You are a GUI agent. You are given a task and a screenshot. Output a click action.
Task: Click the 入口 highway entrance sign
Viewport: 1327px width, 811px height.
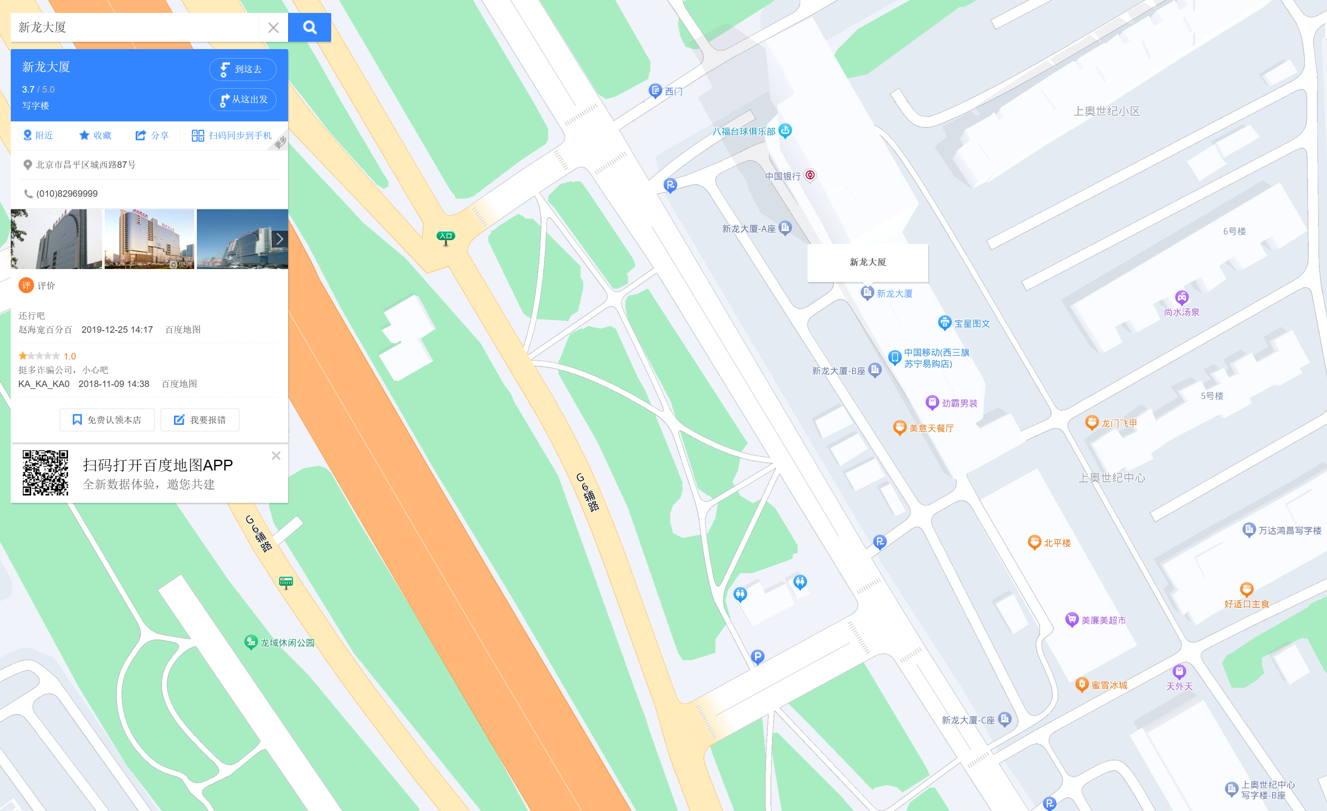445,237
